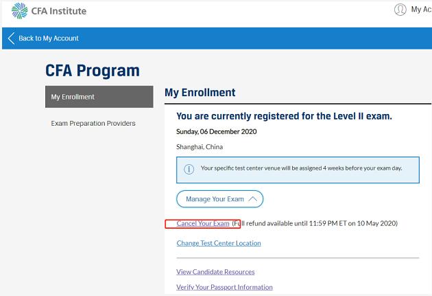Open Verify Your Passport Information link
432x296 pixels.
tap(224, 287)
